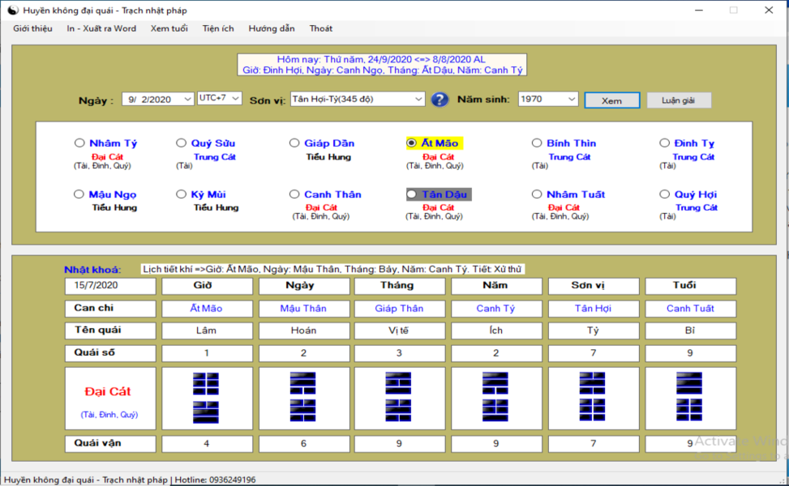Click the Lịch tiết khí info line
Screen dimensions: 789x486
coord(332,270)
